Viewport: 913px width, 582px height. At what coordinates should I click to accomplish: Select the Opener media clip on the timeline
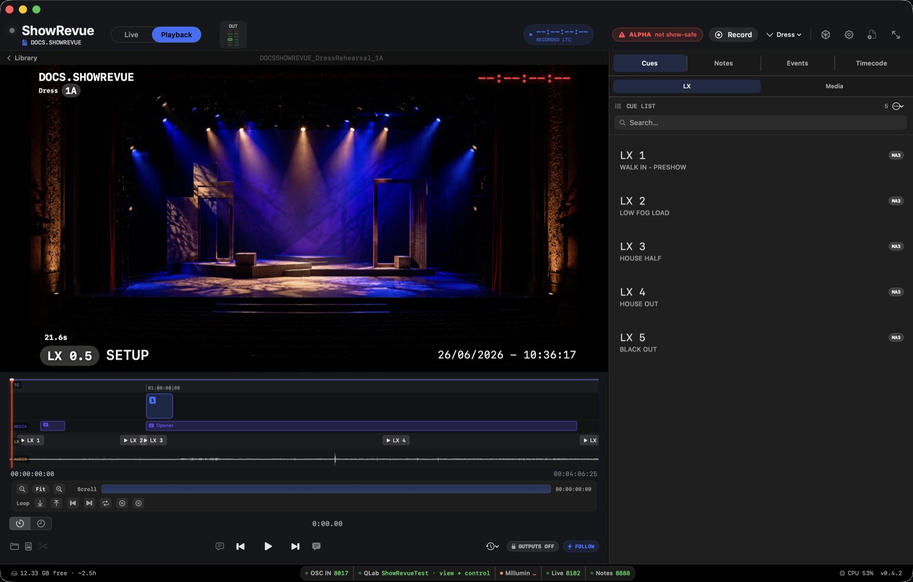(361, 425)
